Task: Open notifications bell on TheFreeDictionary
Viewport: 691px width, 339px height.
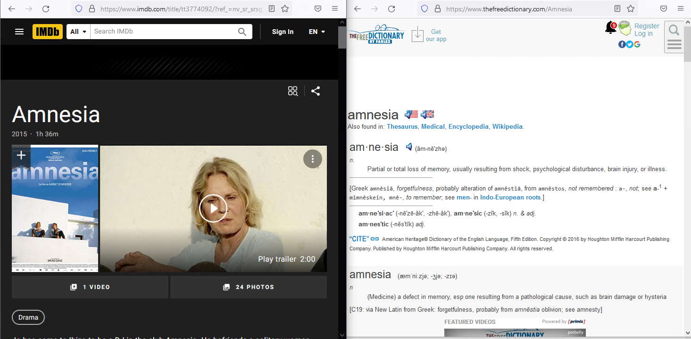Action: (x=610, y=28)
